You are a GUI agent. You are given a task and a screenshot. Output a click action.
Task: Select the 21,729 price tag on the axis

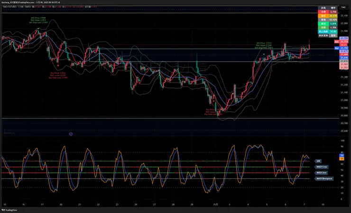[x=344, y=38]
